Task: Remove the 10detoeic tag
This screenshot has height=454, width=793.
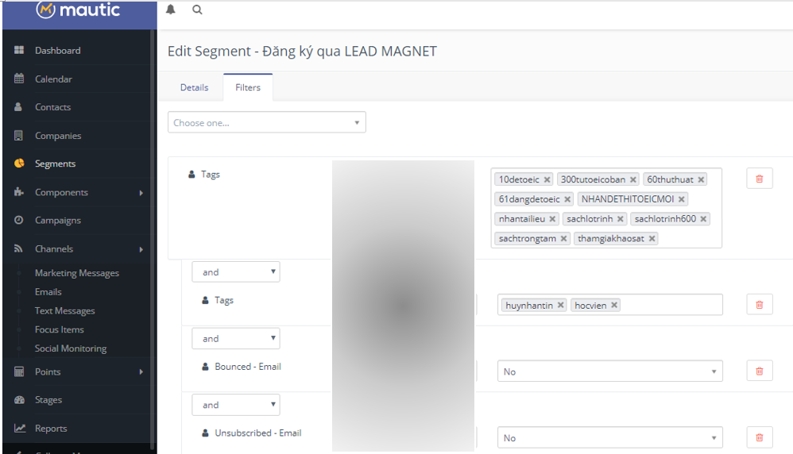Action: 547,179
